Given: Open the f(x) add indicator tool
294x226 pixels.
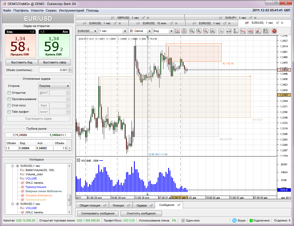Looking at the screenshot, I should point(243,31).
